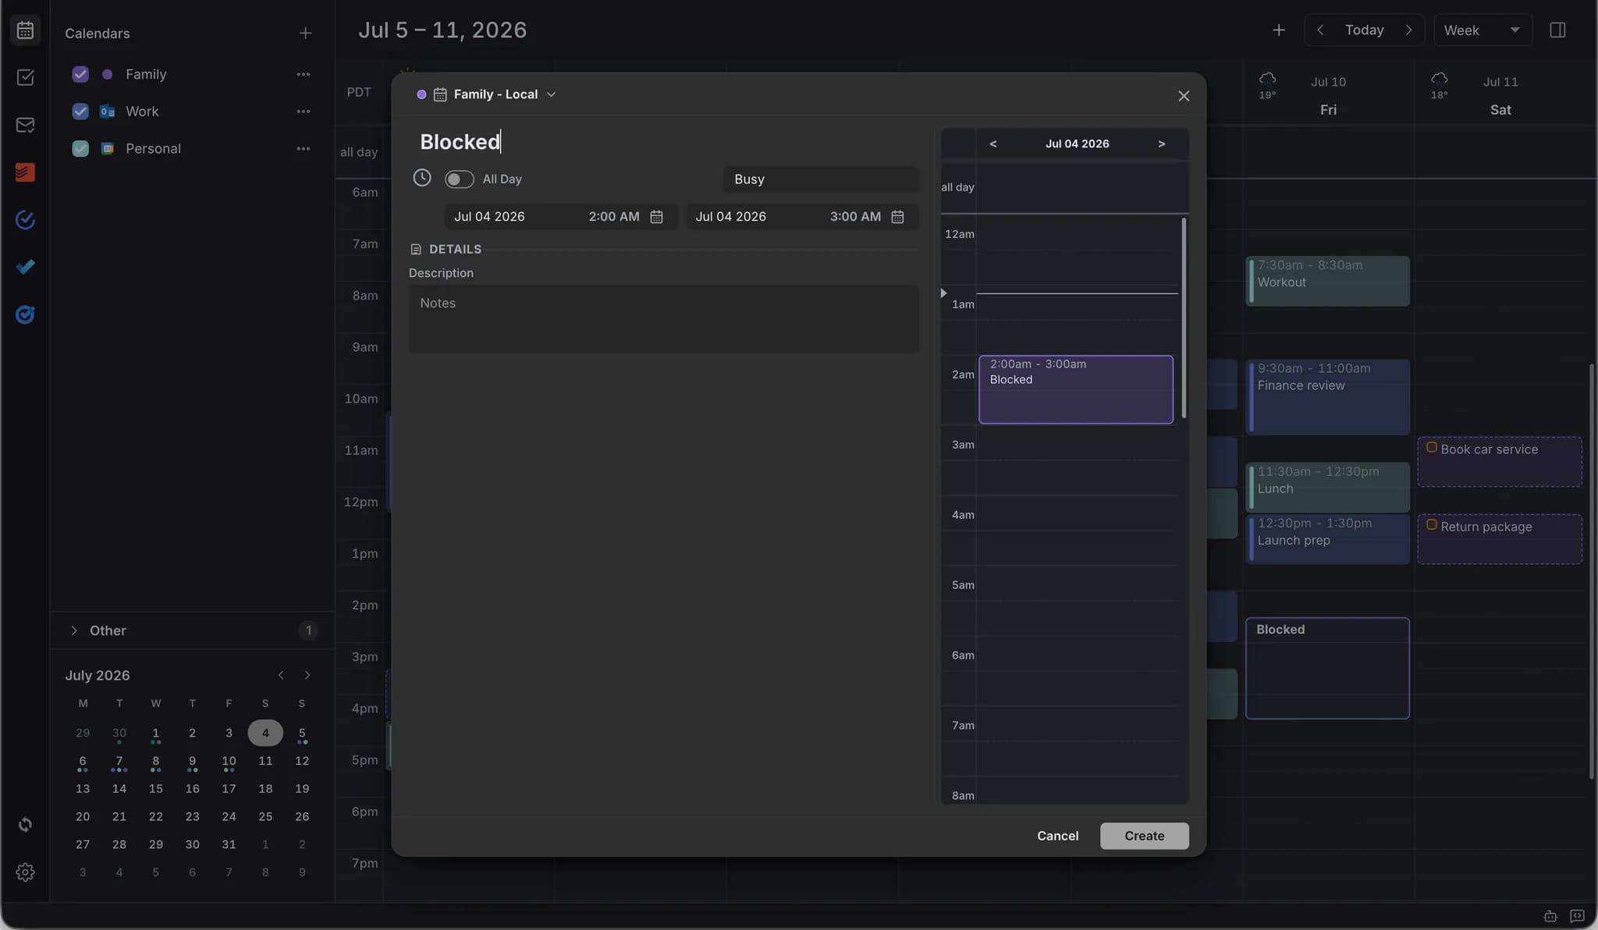This screenshot has height=930, width=1598.
Task: Click the clock icon in event dialog
Action: [x=421, y=178]
